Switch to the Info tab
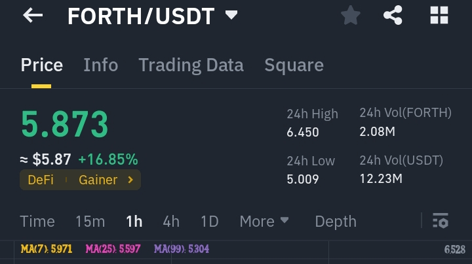 pos(100,65)
